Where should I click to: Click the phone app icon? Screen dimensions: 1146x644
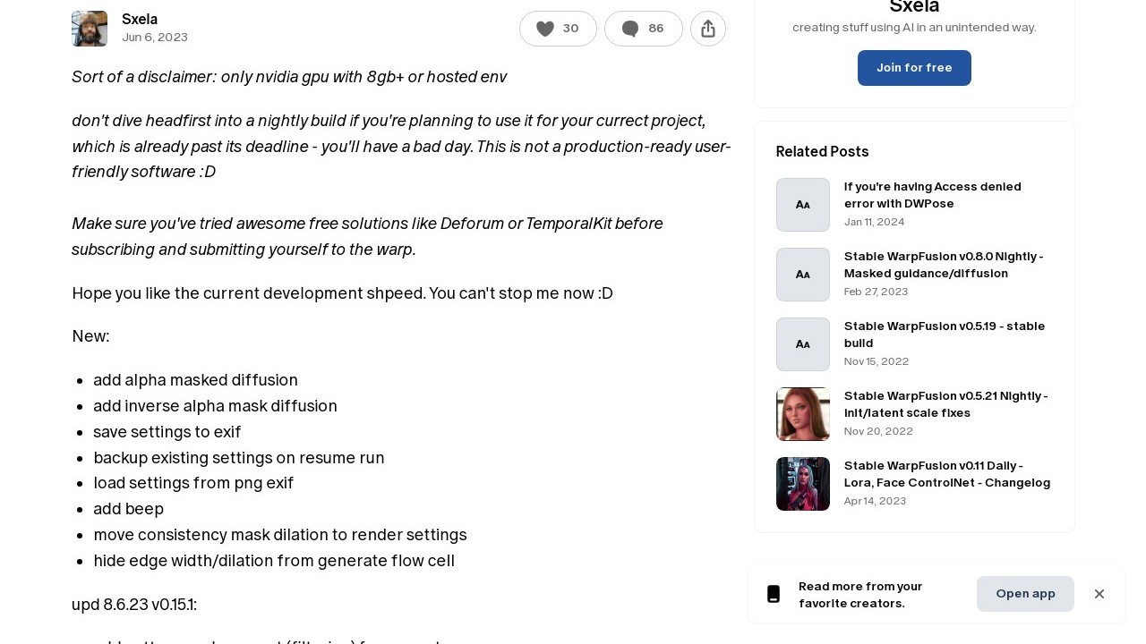tap(774, 594)
